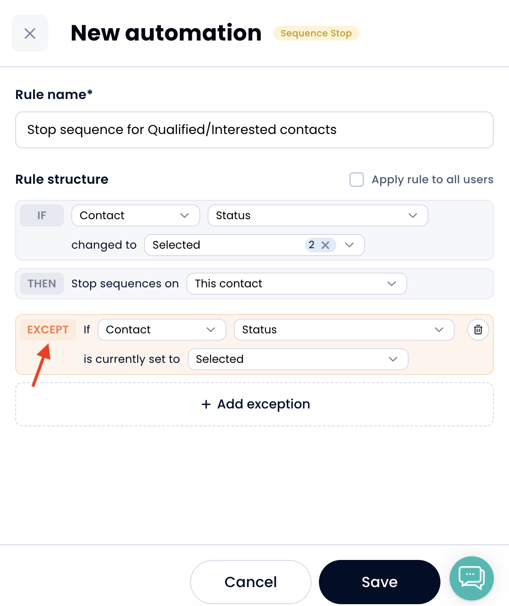Click the Add exception button

(x=254, y=404)
